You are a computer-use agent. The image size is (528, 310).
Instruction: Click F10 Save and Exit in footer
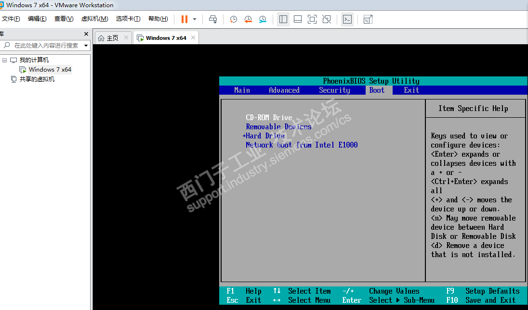481,300
